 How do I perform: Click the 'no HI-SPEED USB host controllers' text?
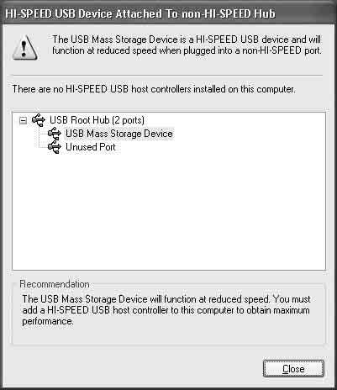click(154, 89)
